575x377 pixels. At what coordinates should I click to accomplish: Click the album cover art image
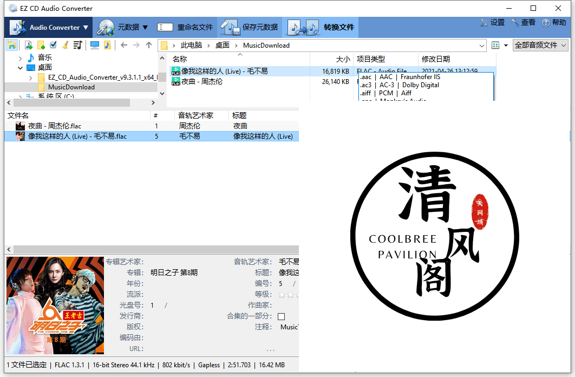[x=55, y=305]
